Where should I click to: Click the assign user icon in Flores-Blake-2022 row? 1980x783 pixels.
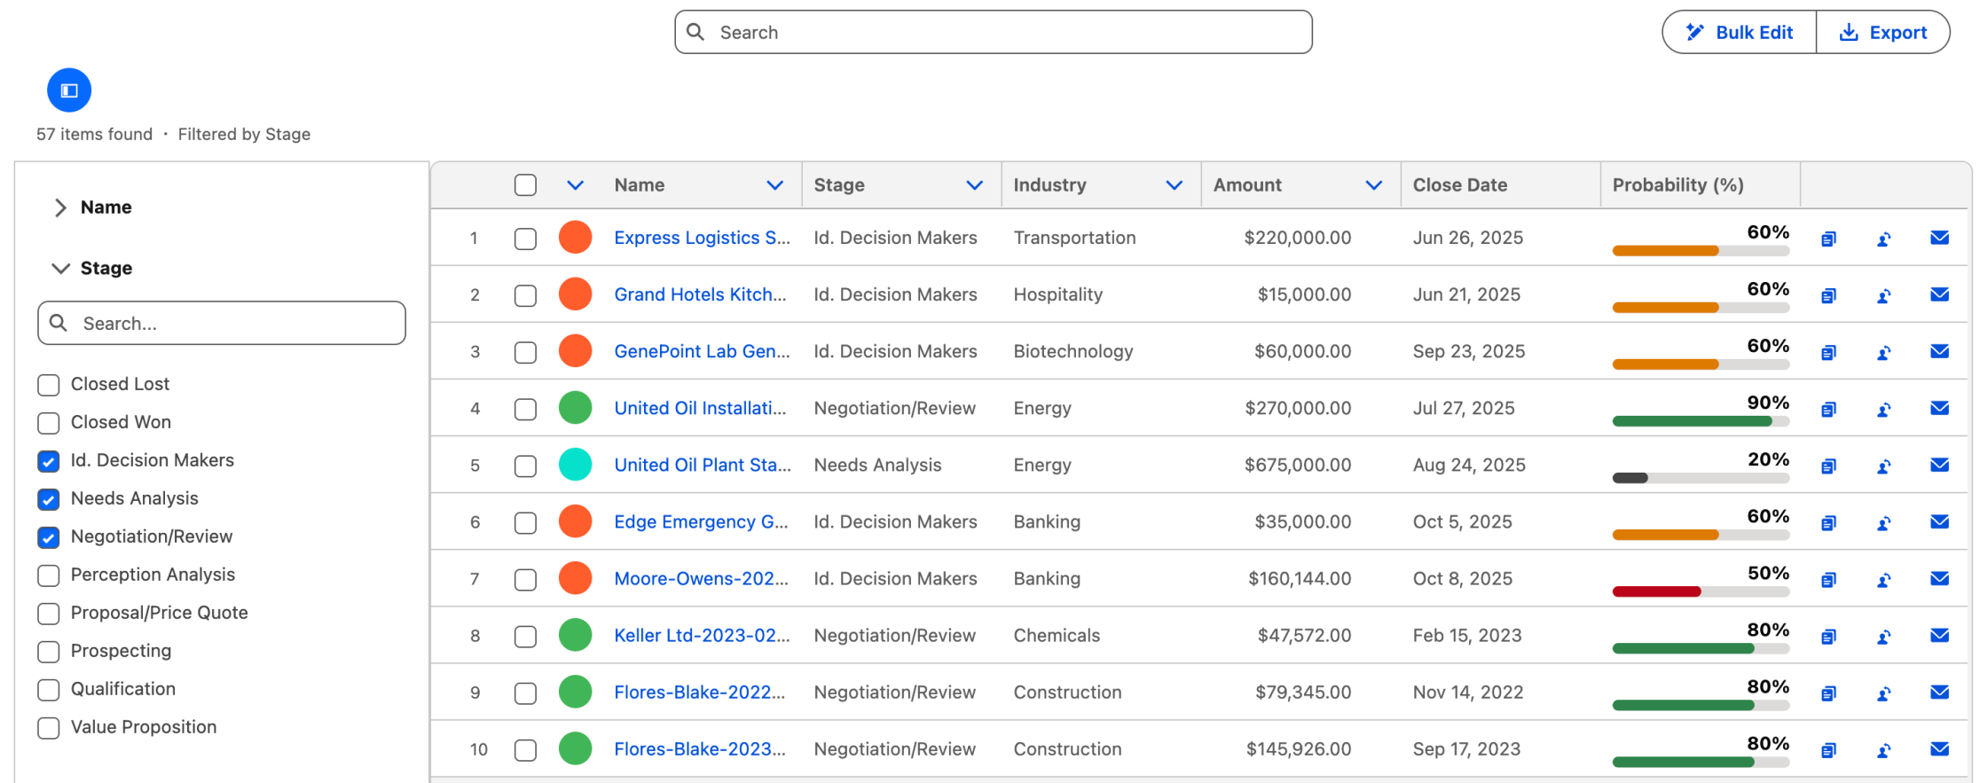tap(1884, 693)
